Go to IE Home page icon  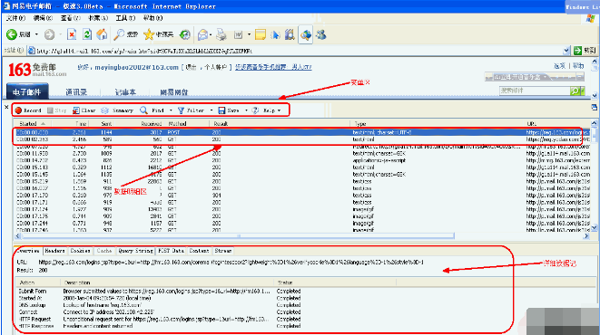pyautogui.click(x=102, y=34)
